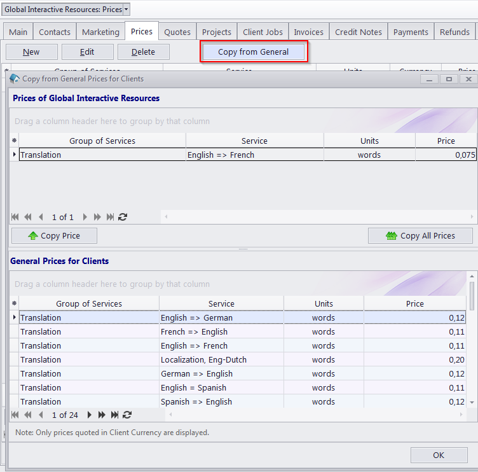Go to previous page in upper prices navigator
The height and width of the screenshot is (472, 478).
(28, 217)
